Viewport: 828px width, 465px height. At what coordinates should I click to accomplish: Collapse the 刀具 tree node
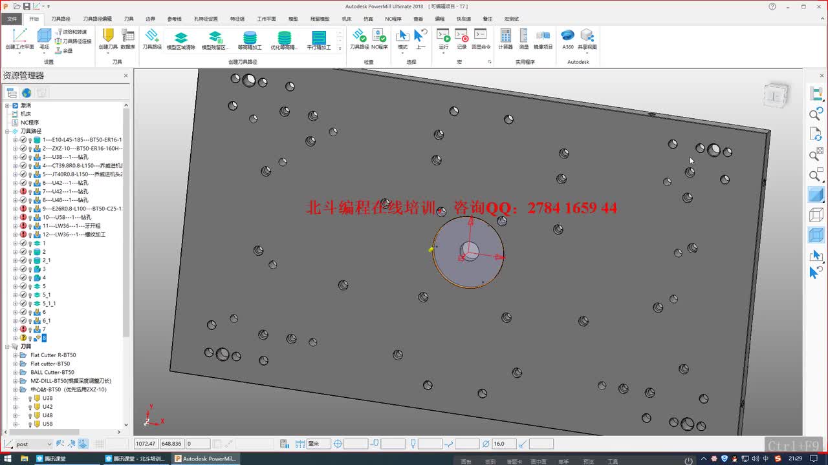point(7,347)
